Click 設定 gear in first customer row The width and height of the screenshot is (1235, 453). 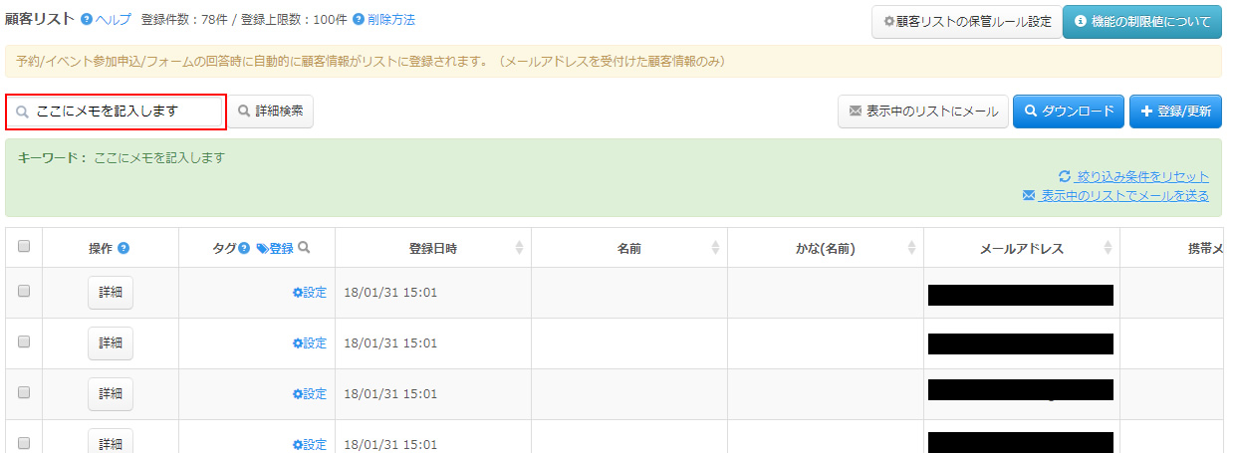(298, 292)
